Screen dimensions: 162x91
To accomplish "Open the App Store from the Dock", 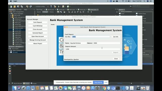I will tap(93, 88).
